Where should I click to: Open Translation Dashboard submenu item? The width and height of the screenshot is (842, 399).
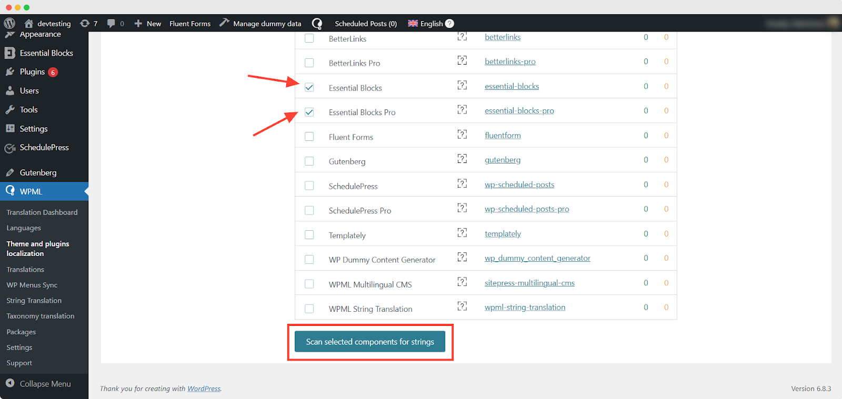coord(42,212)
